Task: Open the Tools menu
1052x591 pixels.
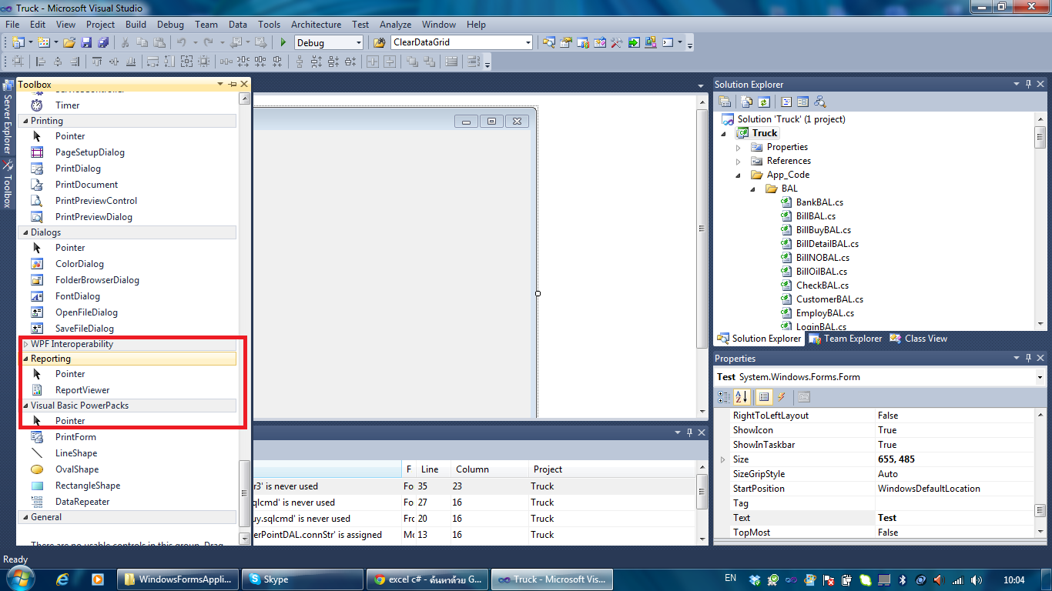Action: [x=269, y=25]
